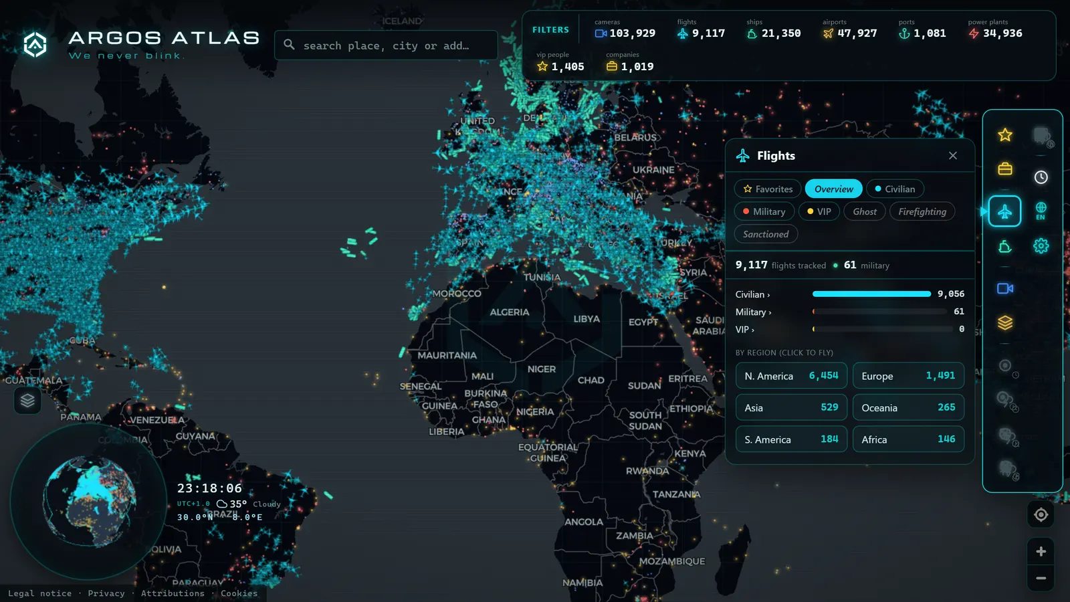
Task: Switch to the Favorites tab
Action: pyautogui.click(x=768, y=189)
